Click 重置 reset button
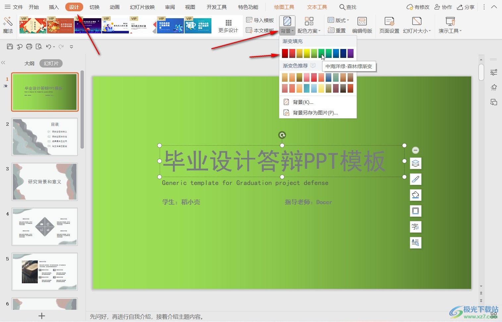This screenshot has height=322, width=502. click(337, 30)
